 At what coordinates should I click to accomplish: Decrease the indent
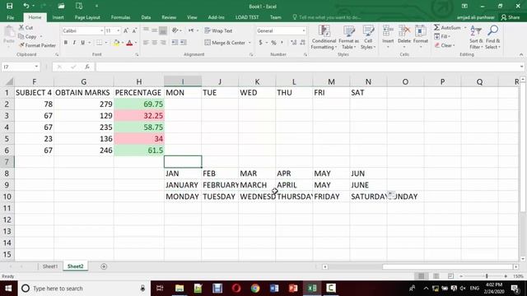175,43
